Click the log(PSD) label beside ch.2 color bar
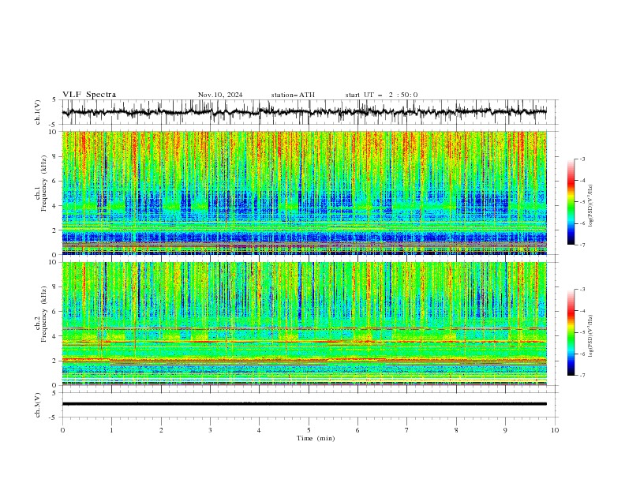The width and height of the screenshot is (625, 483). point(590,336)
